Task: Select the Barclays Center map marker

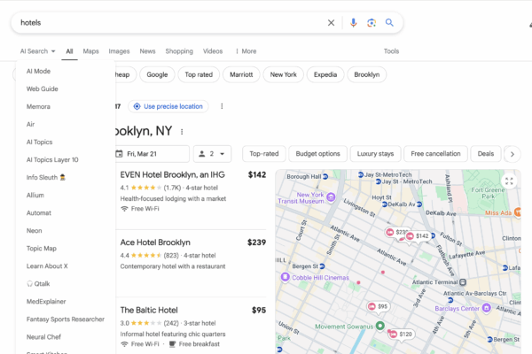Action: pyautogui.click(x=487, y=308)
